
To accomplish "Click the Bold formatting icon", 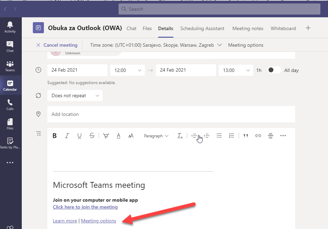I will coord(55,136).
